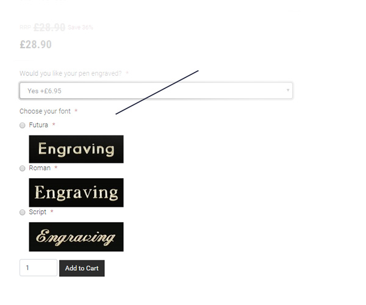Click the 'Choose your font' label
Screen dimensions: 366x305
(x=45, y=111)
